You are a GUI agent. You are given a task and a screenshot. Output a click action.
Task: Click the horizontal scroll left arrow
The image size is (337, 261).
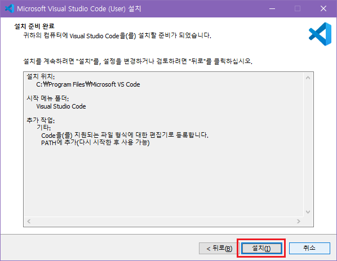(x=29, y=221)
